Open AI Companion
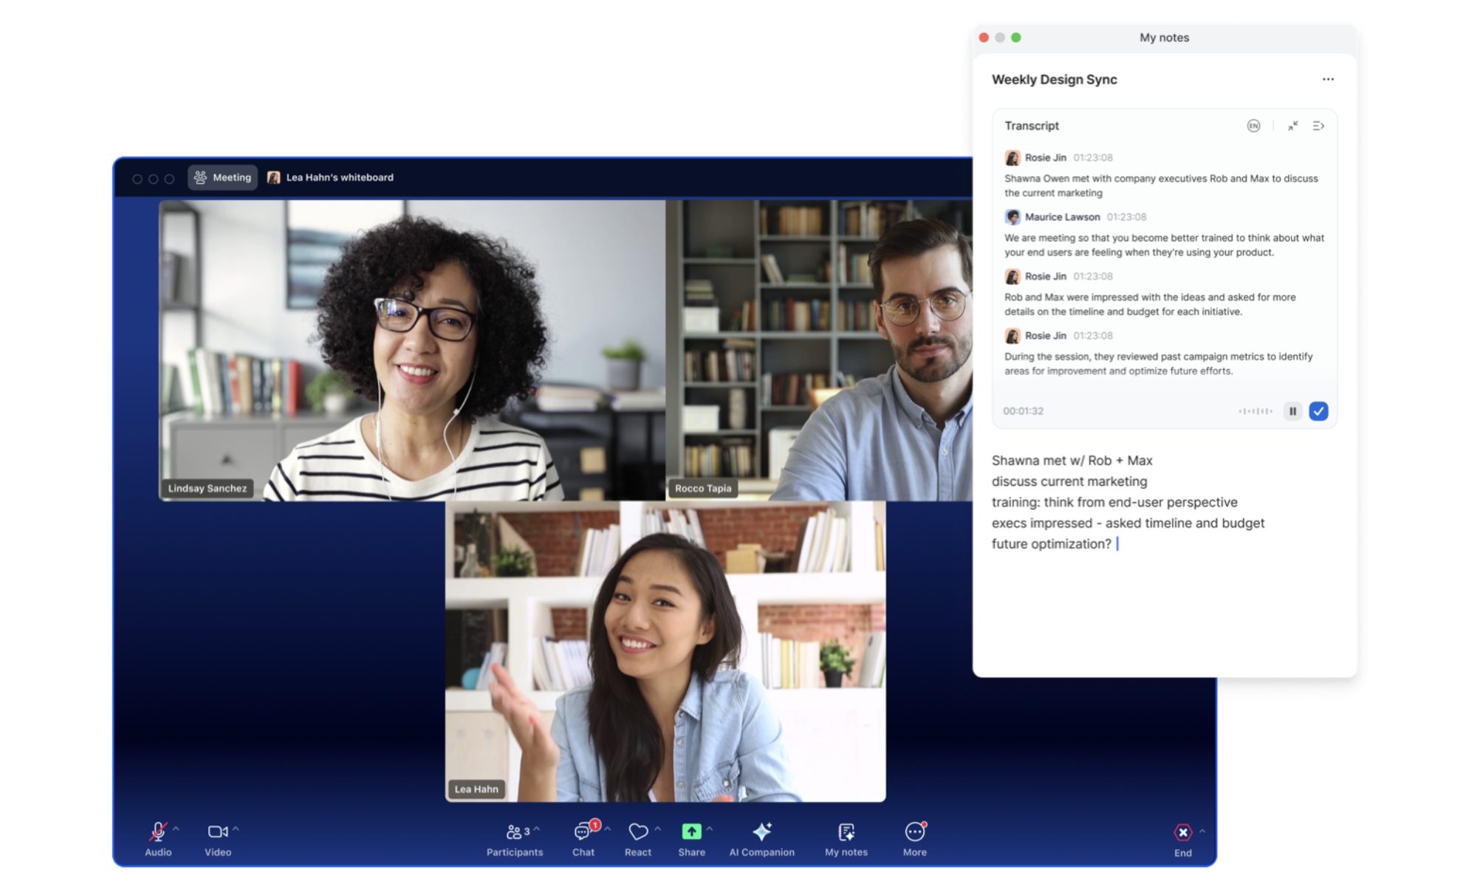 click(x=761, y=839)
